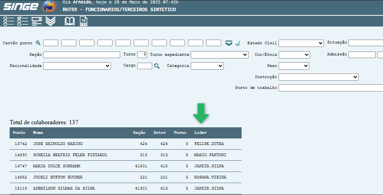The height and width of the screenshot is (195, 383).
Task: Click the Posto de trabalho input field
Action: click(x=331, y=88)
